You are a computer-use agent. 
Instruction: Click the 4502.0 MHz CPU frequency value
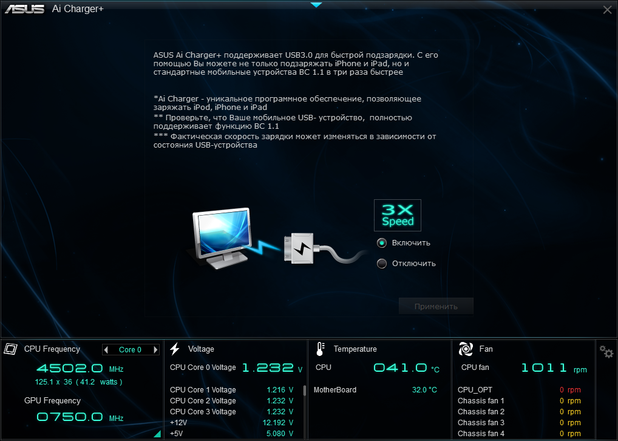tap(80, 369)
